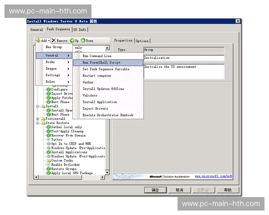269x215 pixels.
Task: Click the 取消 (Cancel) button
Action: point(179,190)
